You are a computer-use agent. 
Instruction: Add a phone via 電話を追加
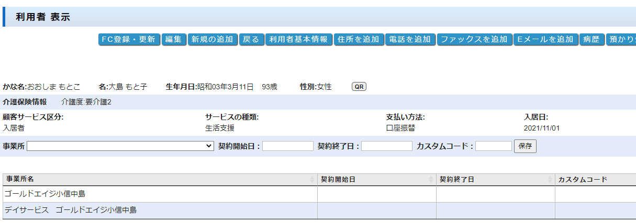click(x=410, y=40)
